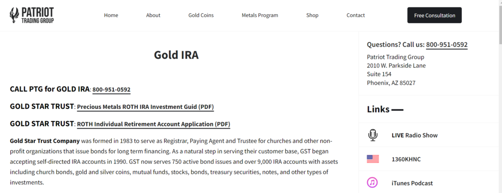Open the LIVE Radio Show link
Viewport: 502px width, 193px height.
(x=415, y=135)
